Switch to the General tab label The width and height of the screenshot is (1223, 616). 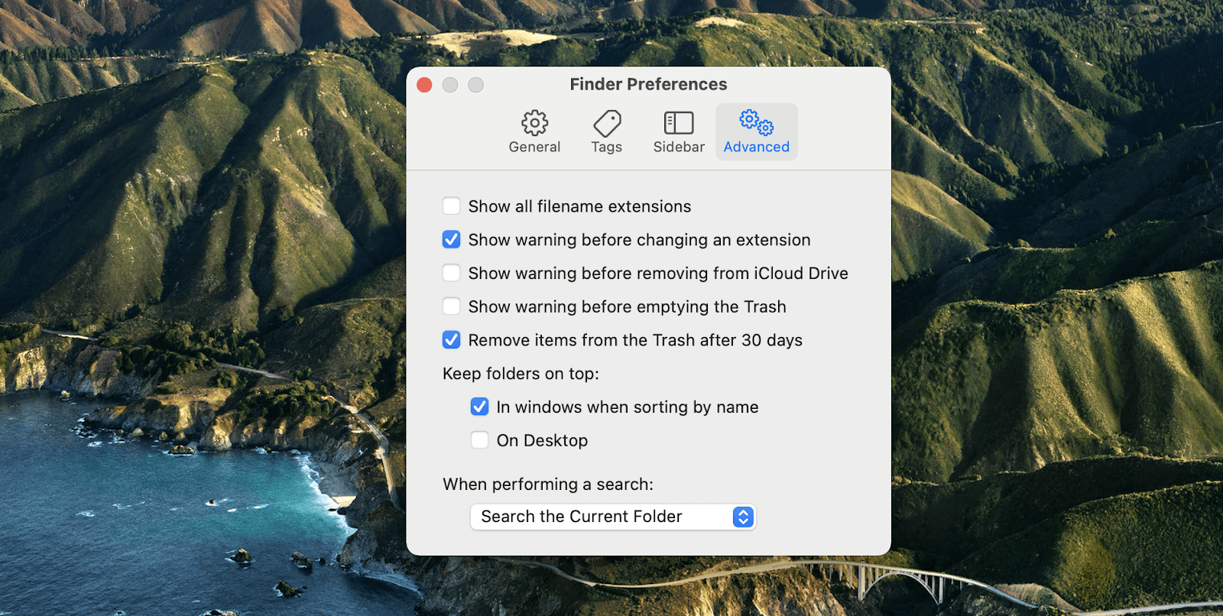click(x=534, y=147)
